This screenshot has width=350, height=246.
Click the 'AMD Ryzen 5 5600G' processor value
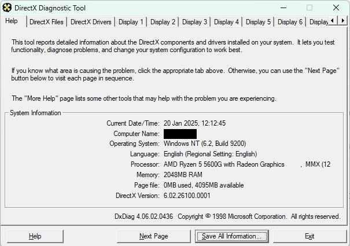[x=247, y=164]
